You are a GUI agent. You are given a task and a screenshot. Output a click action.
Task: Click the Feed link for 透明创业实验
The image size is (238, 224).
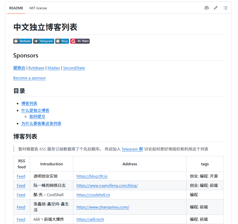pyautogui.click(x=21, y=176)
